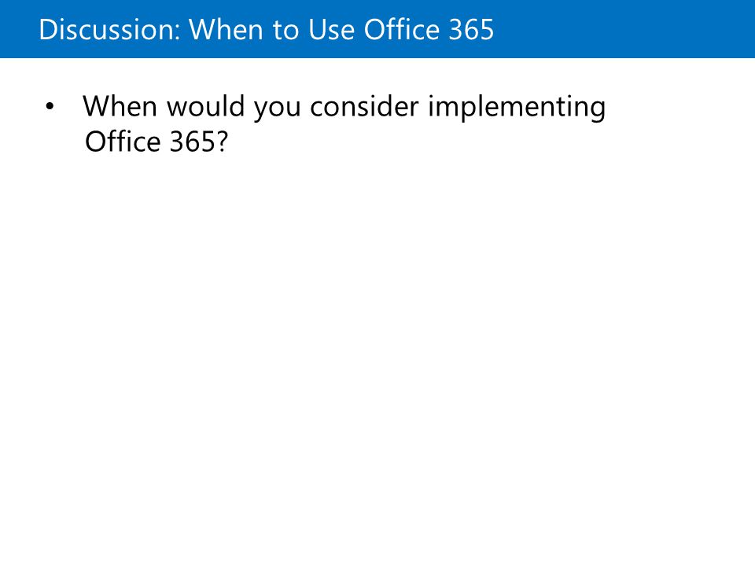
Task: Click the blue title banner background
Action: (x=626, y=29)
